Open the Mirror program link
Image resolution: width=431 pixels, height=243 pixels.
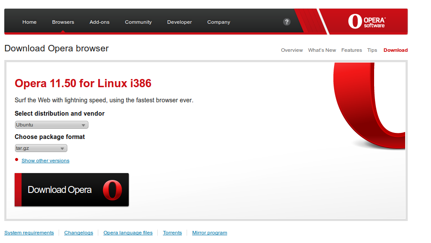pos(209,233)
